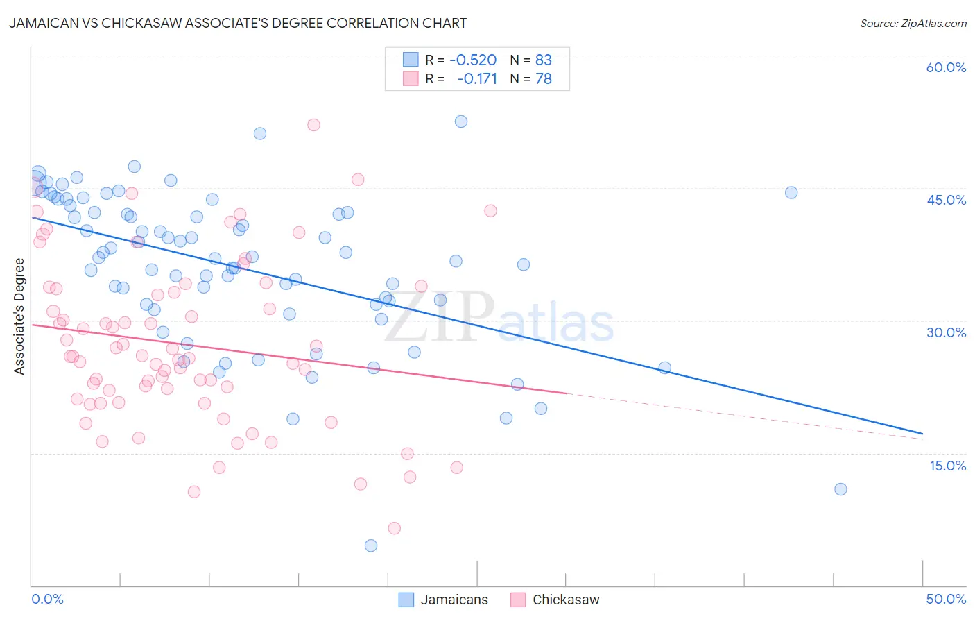Click the 0.0% x-axis label
975x619 pixels.
click(47, 599)
